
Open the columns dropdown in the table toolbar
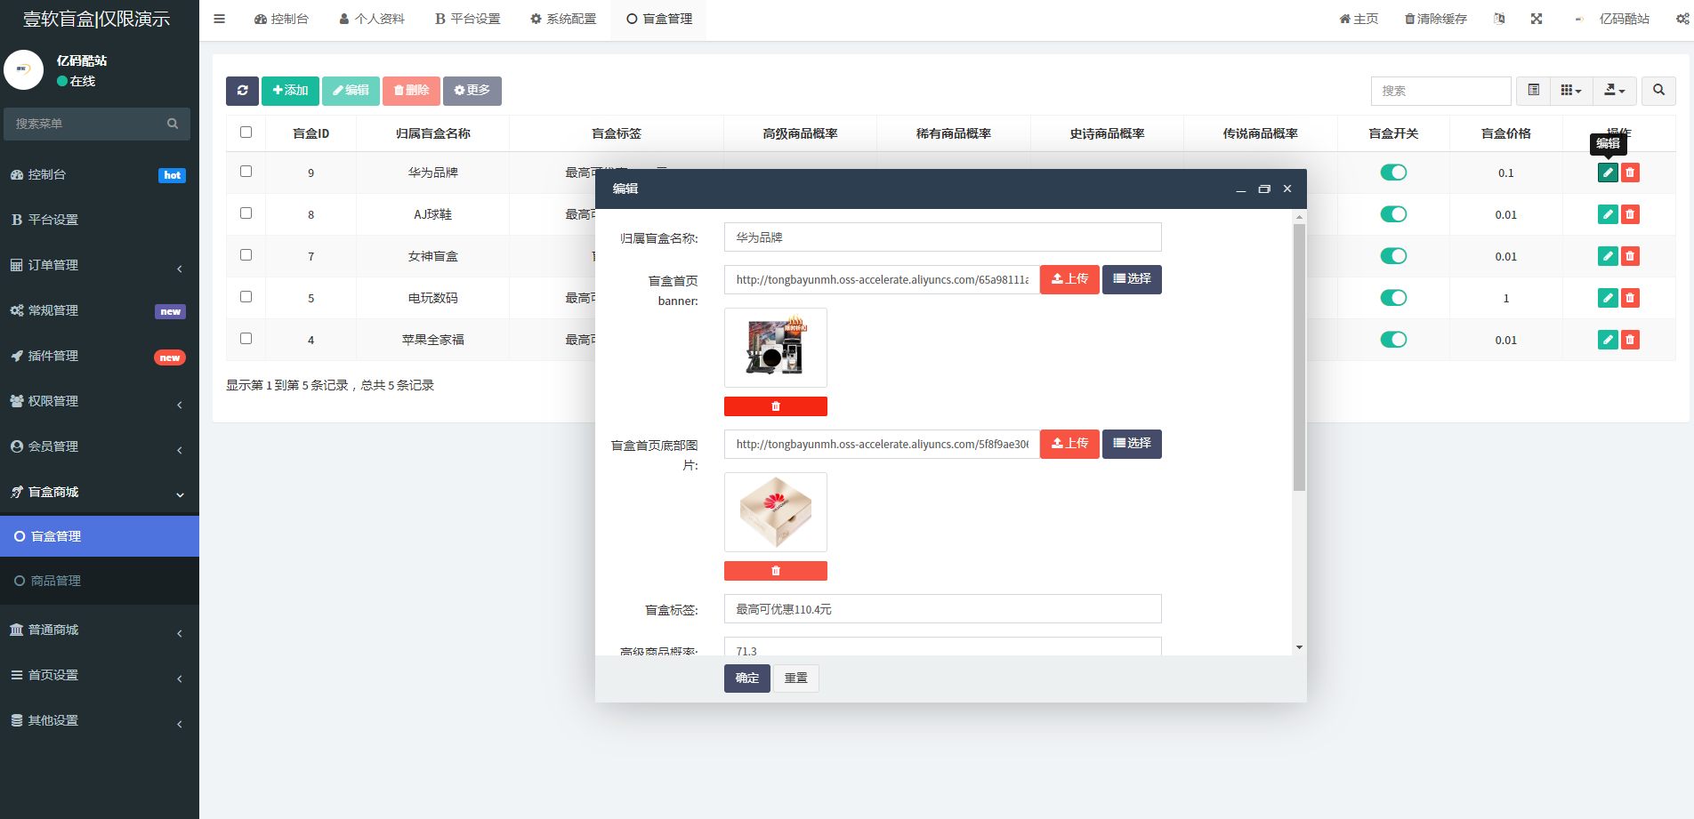point(1570,91)
